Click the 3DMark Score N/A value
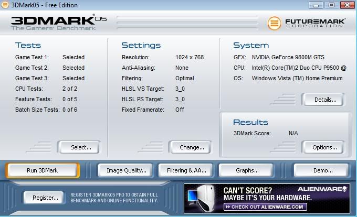357x217 pixels. (x=293, y=133)
